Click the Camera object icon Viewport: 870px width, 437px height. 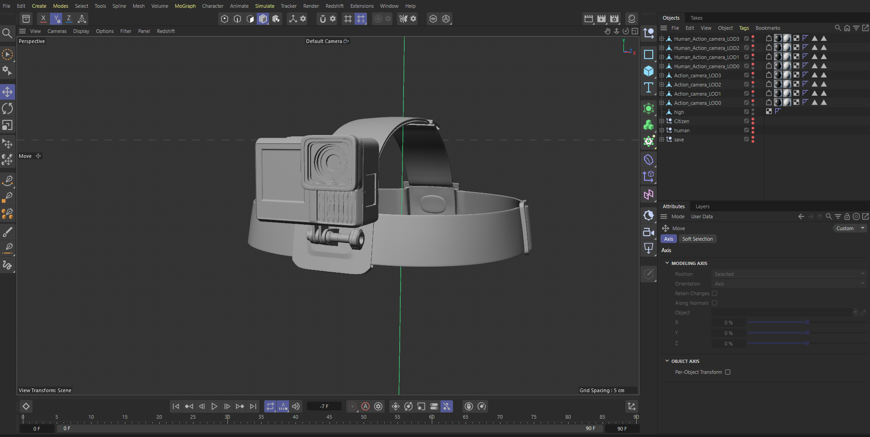(649, 232)
